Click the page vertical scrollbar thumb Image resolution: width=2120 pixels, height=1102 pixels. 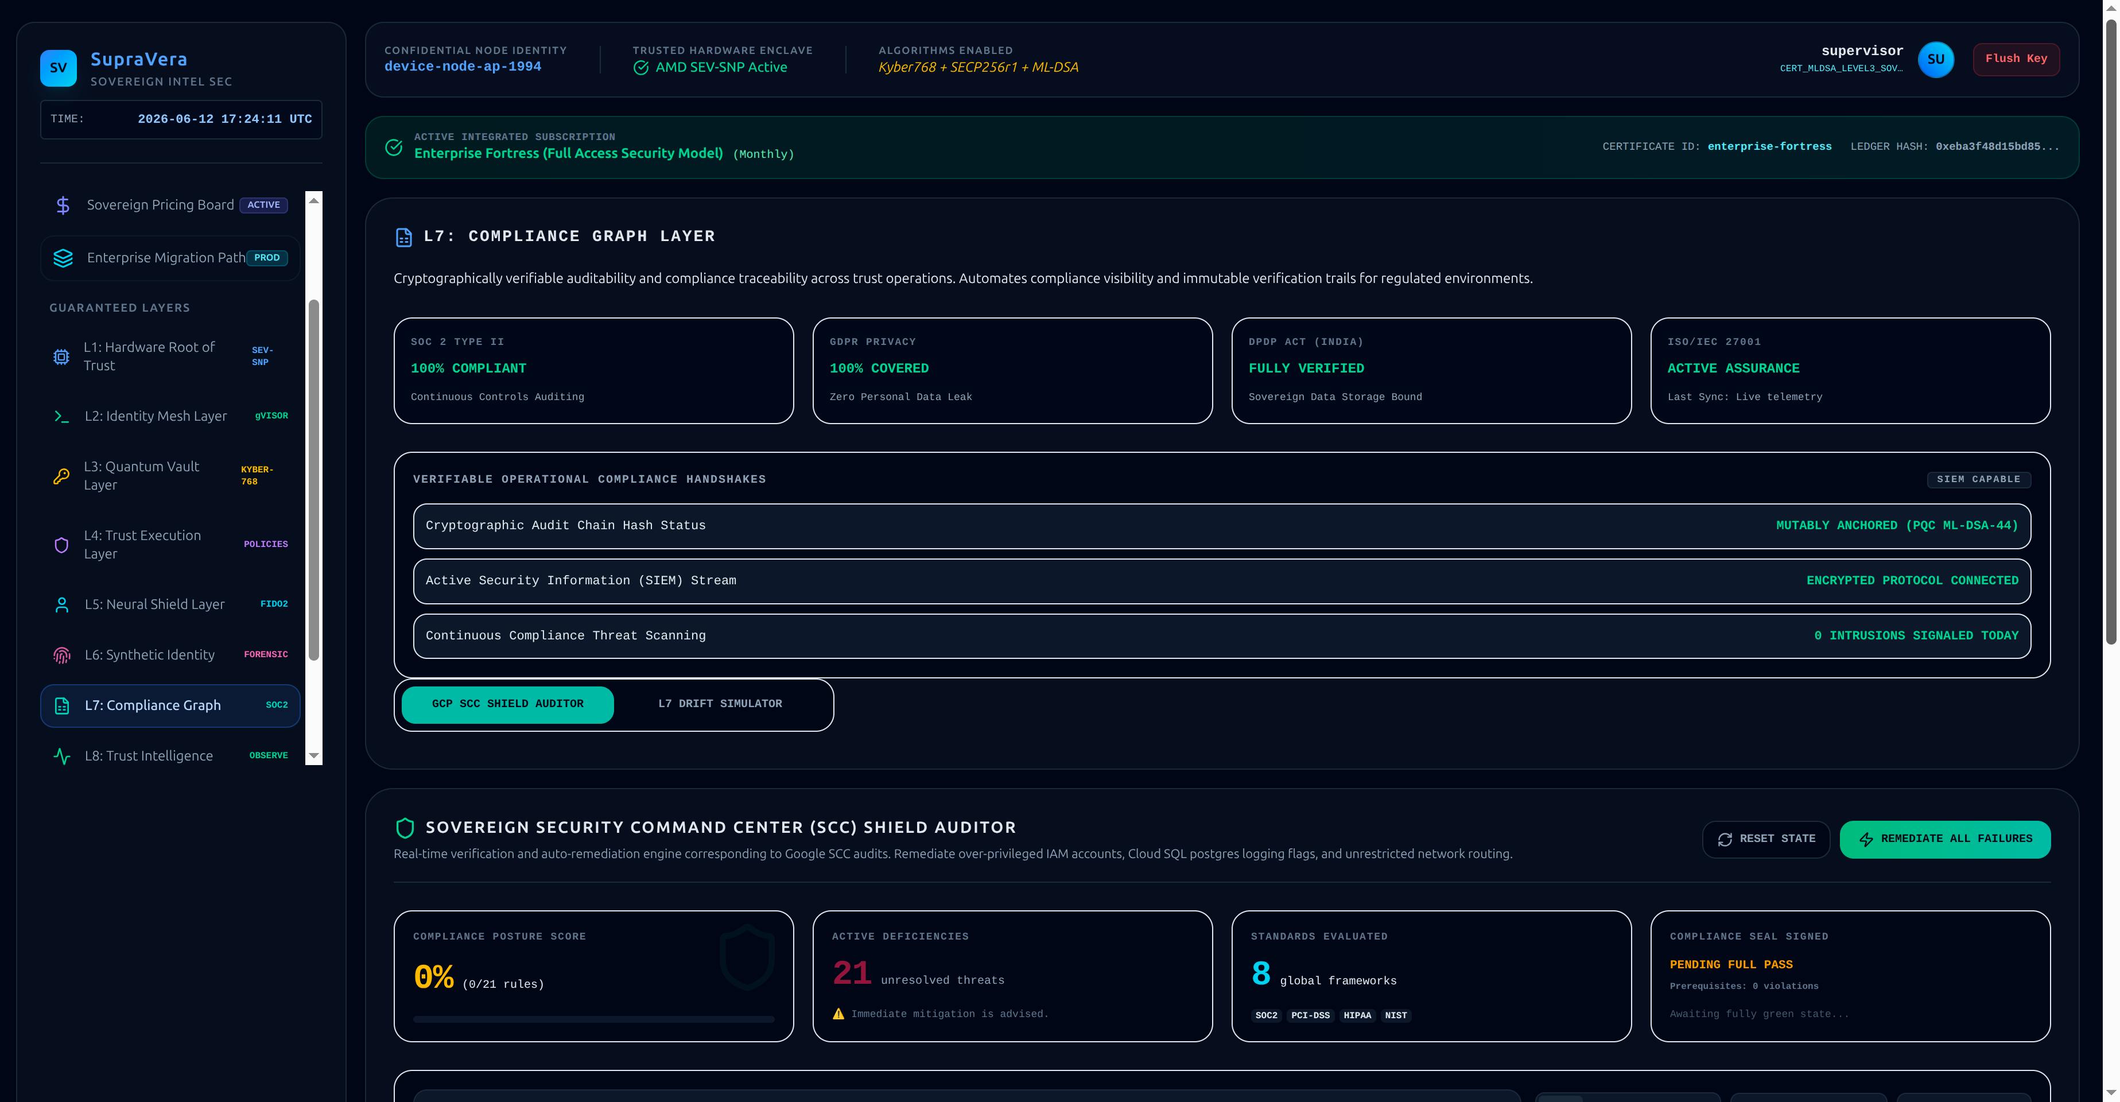click(x=2111, y=332)
